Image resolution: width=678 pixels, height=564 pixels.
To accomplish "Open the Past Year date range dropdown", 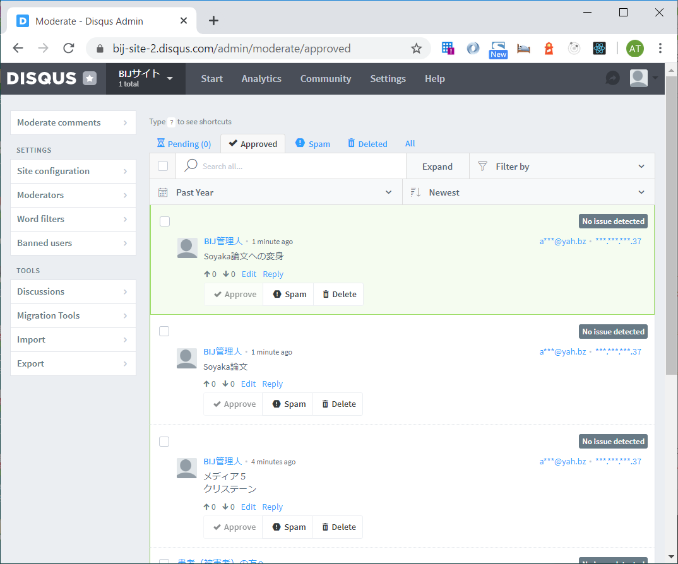I will [276, 192].
